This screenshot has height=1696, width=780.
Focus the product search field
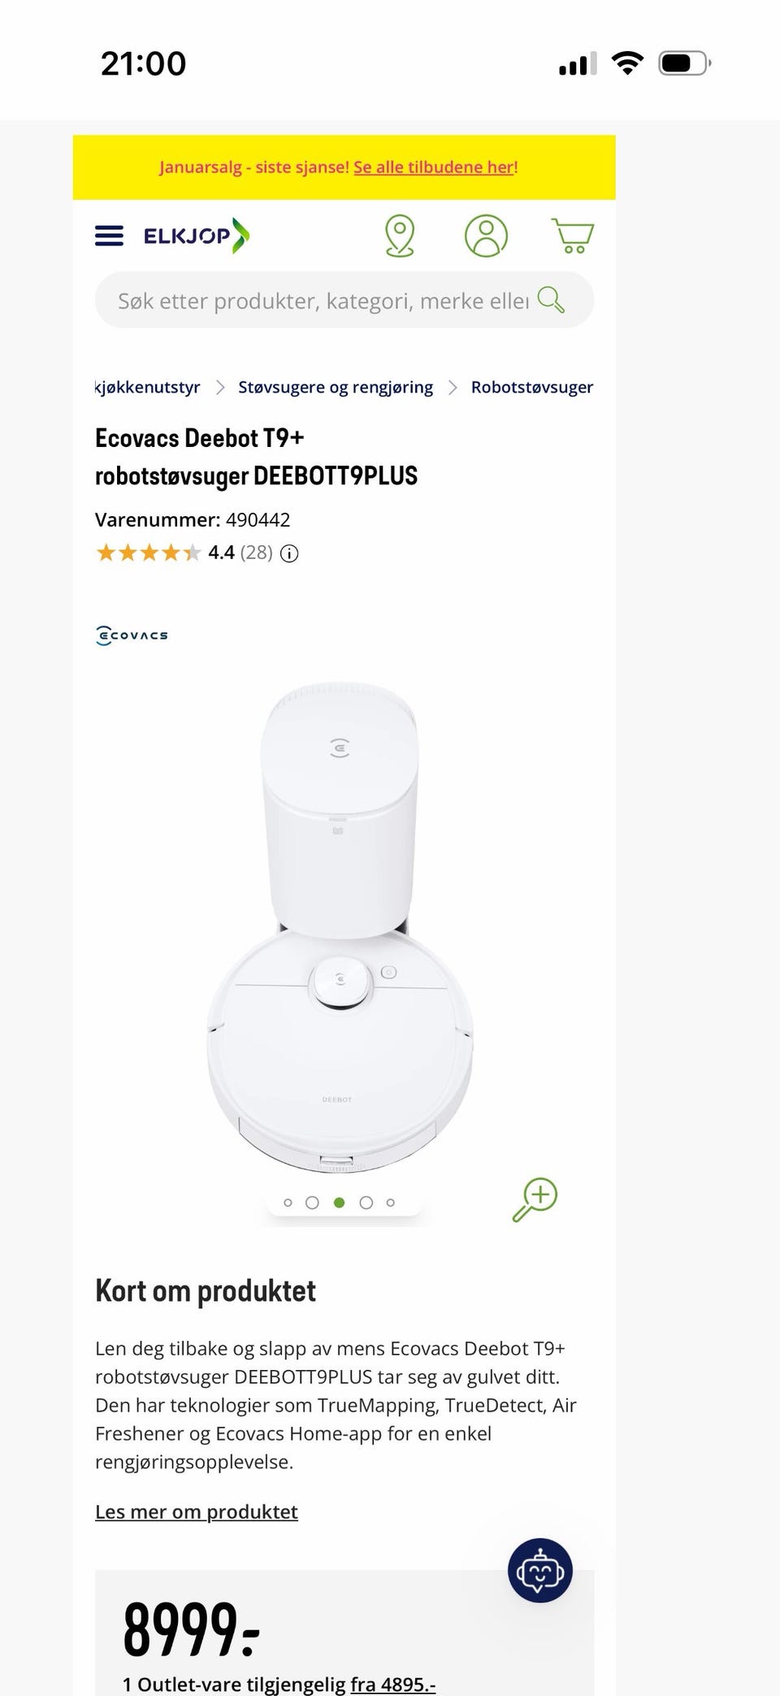(x=325, y=301)
